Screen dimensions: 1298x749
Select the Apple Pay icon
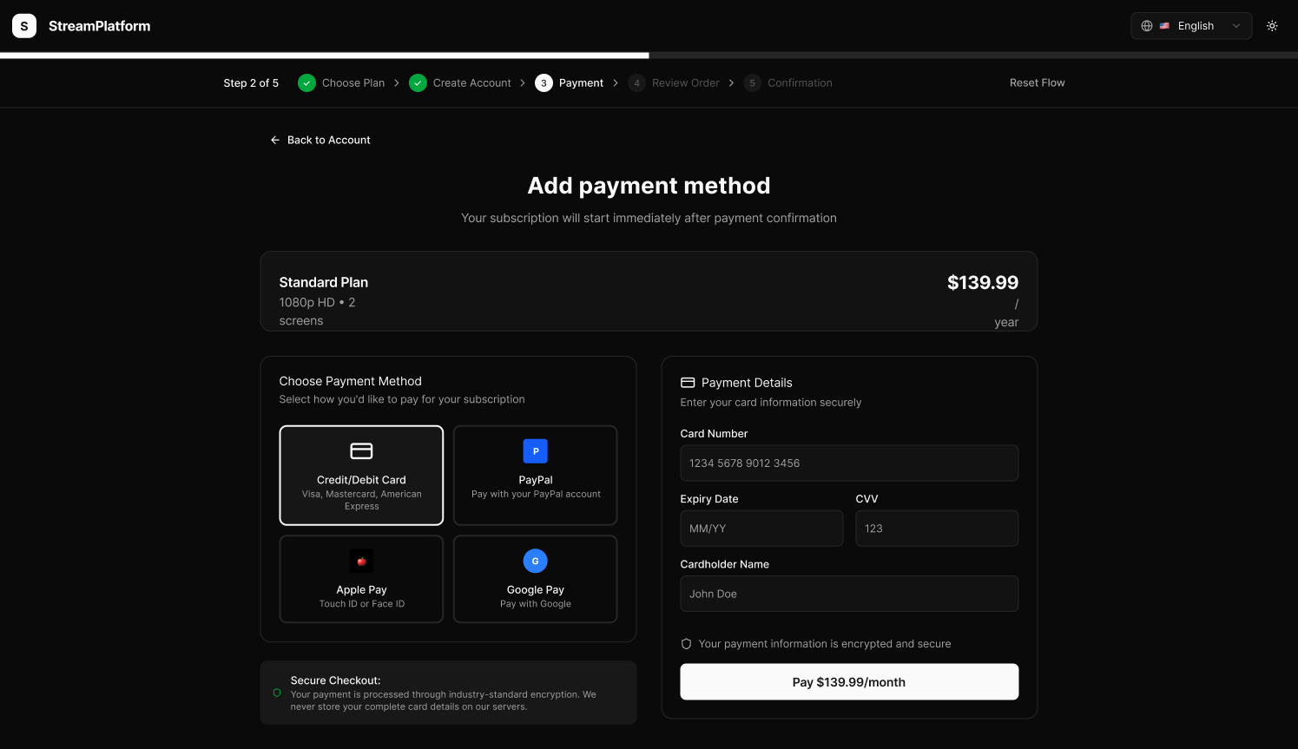pos(361,561)
